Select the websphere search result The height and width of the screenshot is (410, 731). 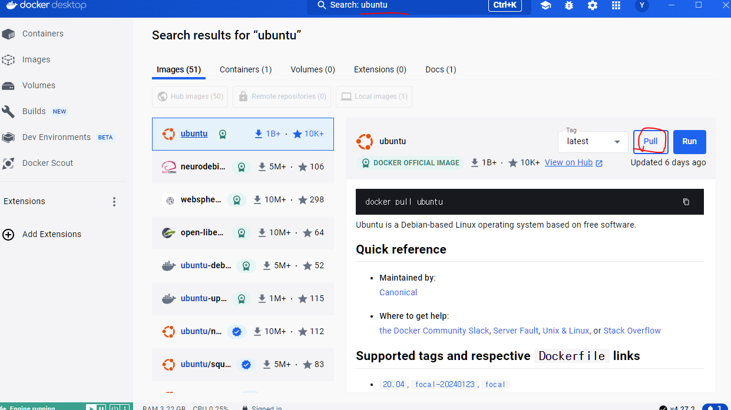[243, 200]
